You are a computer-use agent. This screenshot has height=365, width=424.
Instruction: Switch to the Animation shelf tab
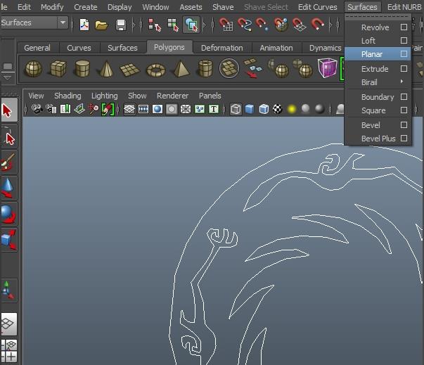[x=276, y=48]
